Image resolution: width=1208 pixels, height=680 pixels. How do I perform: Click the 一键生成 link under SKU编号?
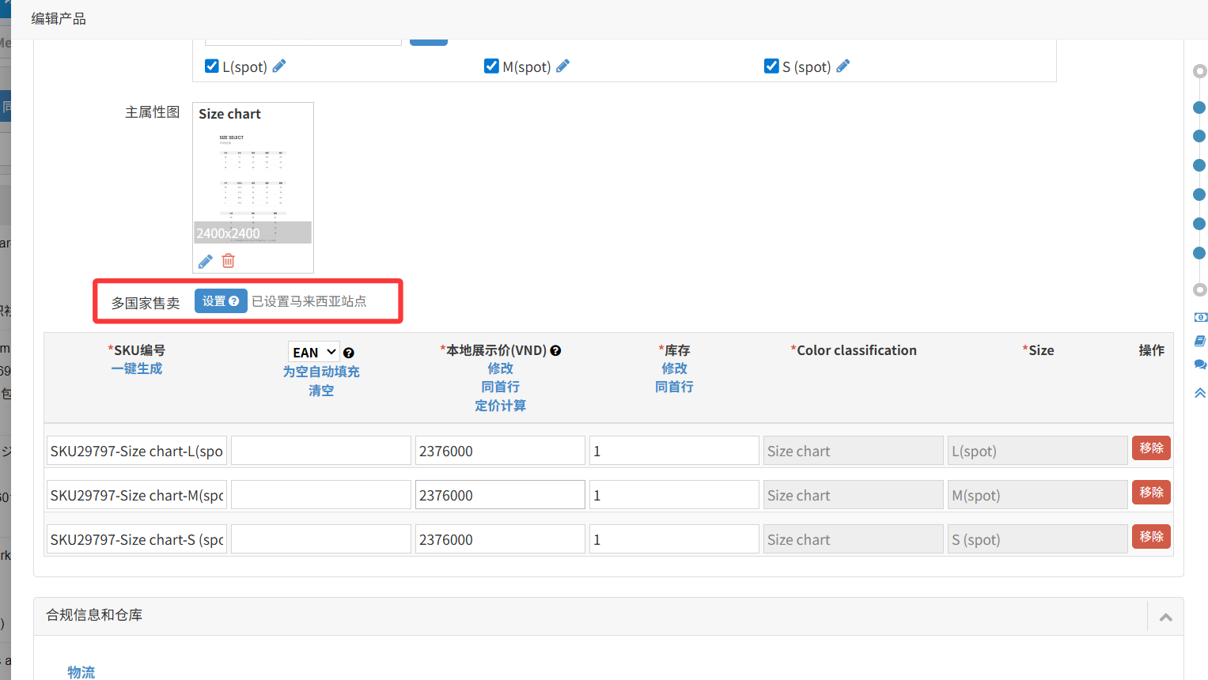click(137, 368)
